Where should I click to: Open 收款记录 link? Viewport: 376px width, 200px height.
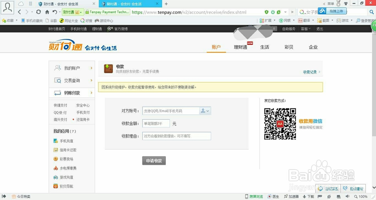click(311, 72)
